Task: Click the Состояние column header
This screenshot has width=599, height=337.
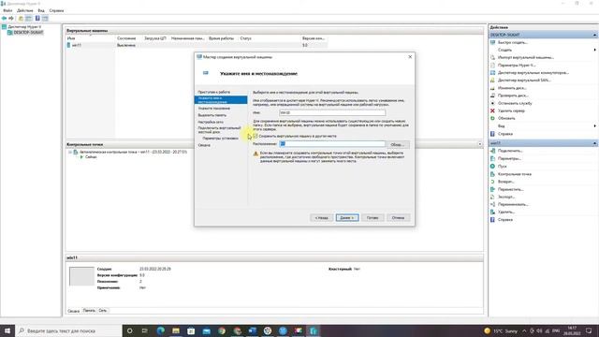Action: [126, 38]
